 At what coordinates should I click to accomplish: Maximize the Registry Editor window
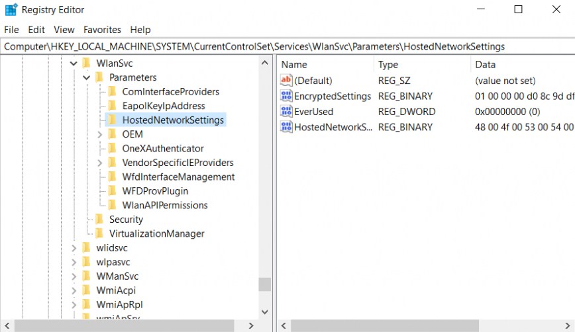click(518, 9)
